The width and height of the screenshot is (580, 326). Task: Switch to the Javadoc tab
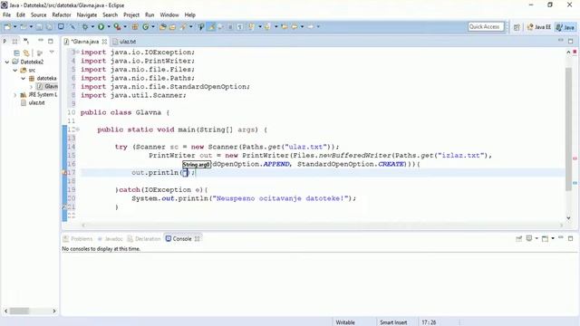pos(111,239)
